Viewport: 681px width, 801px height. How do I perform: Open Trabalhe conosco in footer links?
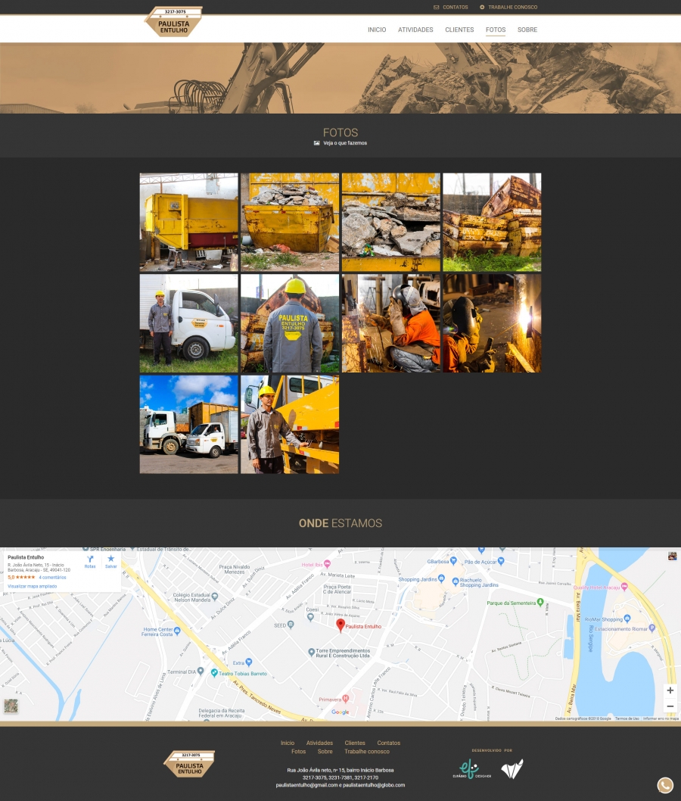[x=367, y=752]
